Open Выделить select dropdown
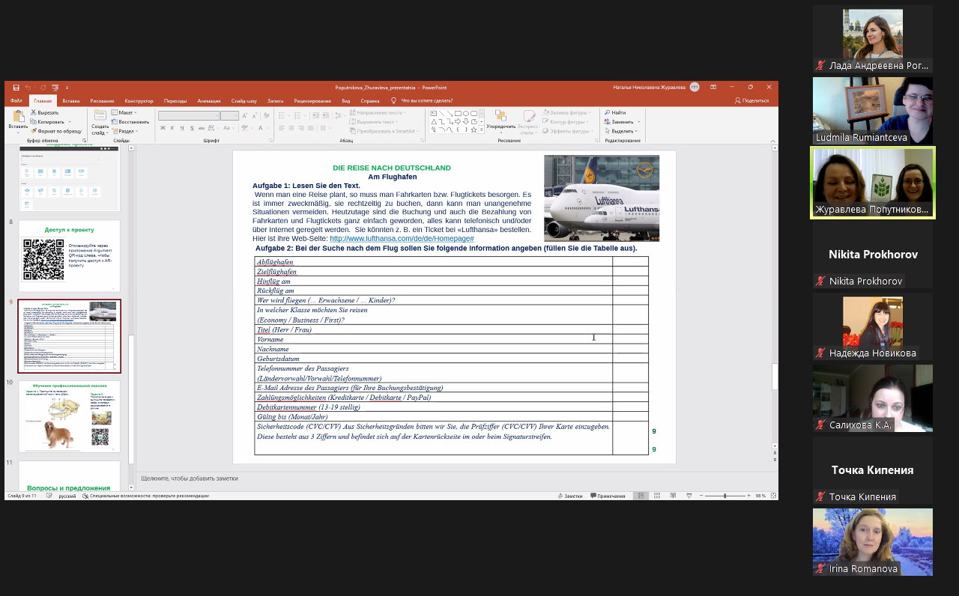Viewport: 959px width, 596px height. coord(620,131)
